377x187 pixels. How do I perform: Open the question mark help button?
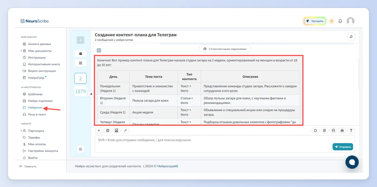click(351, 130)
